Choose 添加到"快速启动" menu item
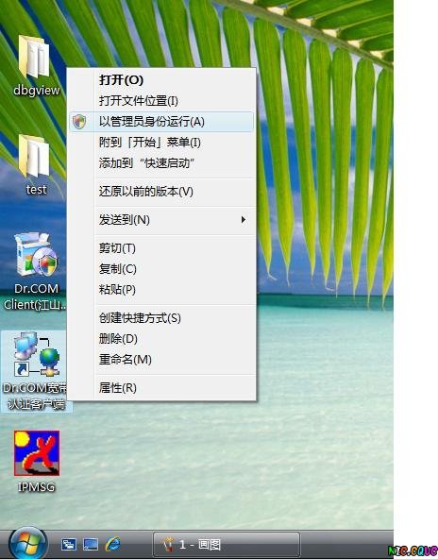438x559 pixels. point(161,163)
